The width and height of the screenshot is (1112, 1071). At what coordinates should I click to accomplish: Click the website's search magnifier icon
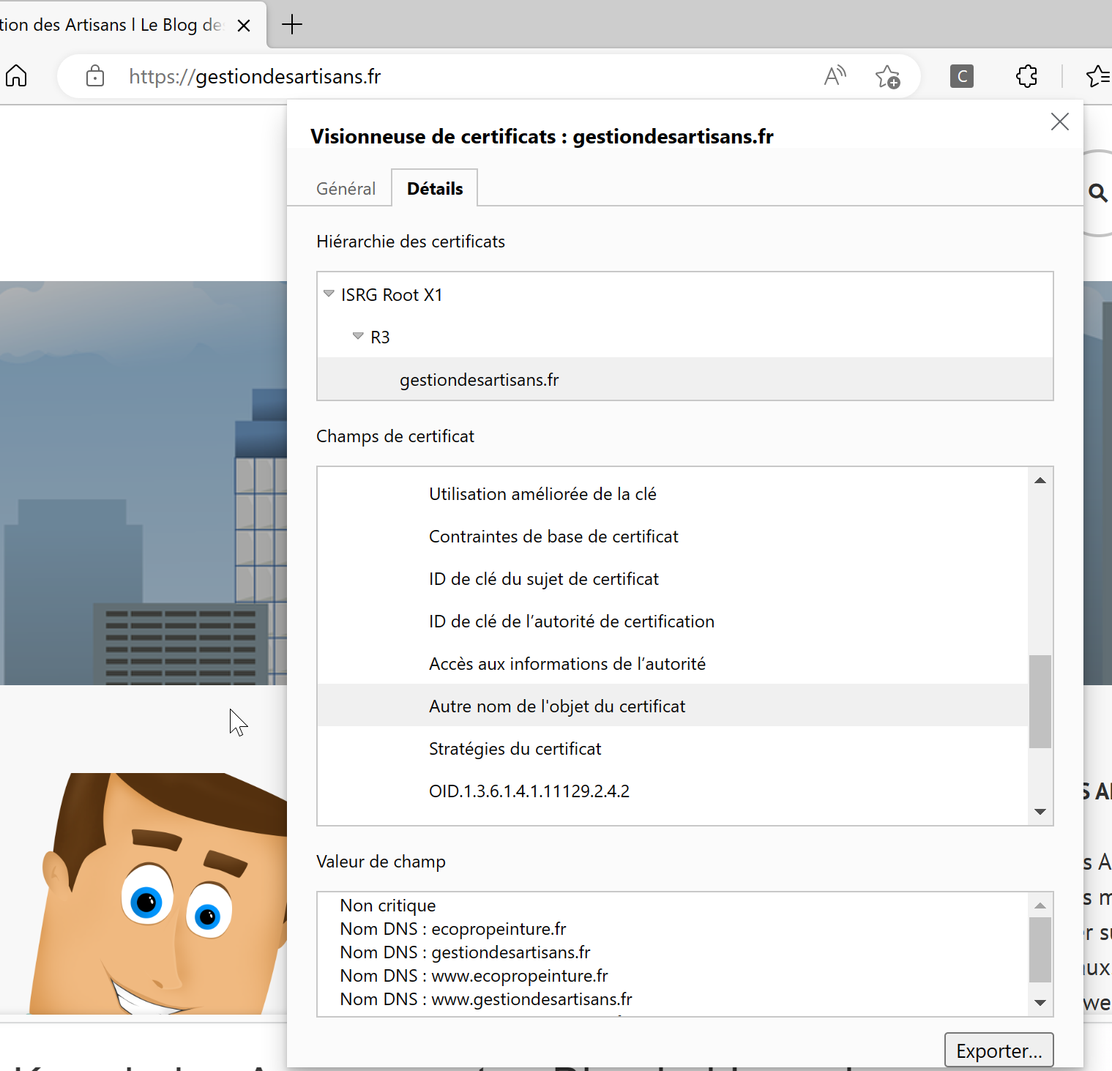pos(1097,193)
